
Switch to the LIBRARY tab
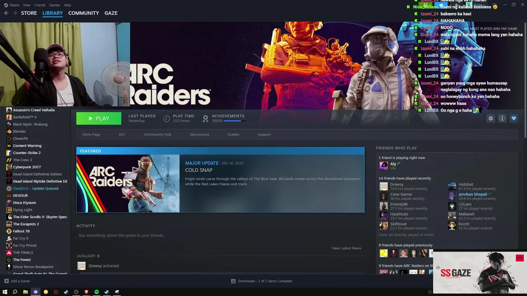point(53,13)
